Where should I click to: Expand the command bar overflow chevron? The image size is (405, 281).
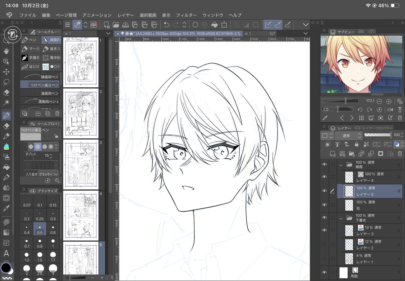coord(306,25)
